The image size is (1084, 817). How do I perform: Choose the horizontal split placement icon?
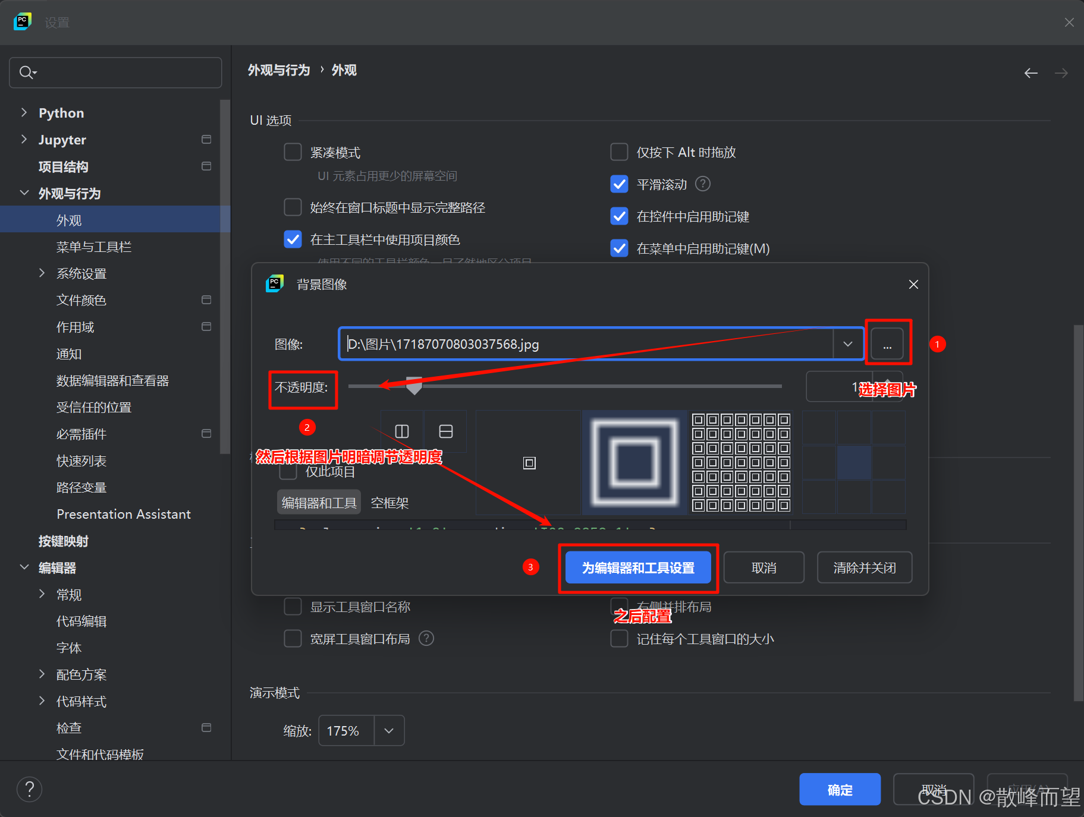coord(445,431)
